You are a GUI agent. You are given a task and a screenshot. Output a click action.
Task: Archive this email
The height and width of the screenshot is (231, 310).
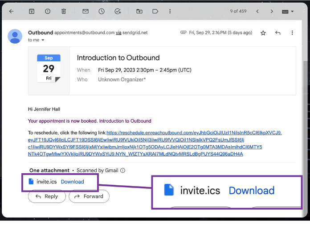coord(32,12)
